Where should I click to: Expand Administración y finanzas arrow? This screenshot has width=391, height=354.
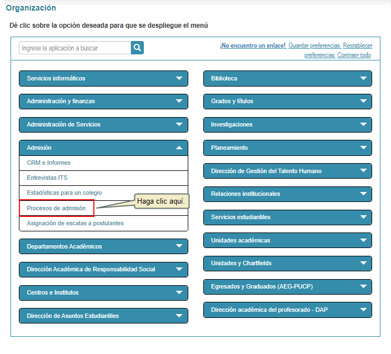point(179,102)
